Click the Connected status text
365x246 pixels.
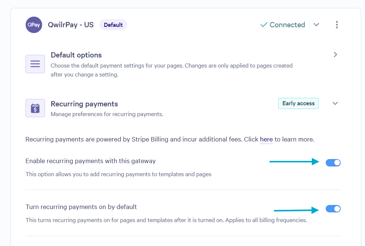coord(287,25)
